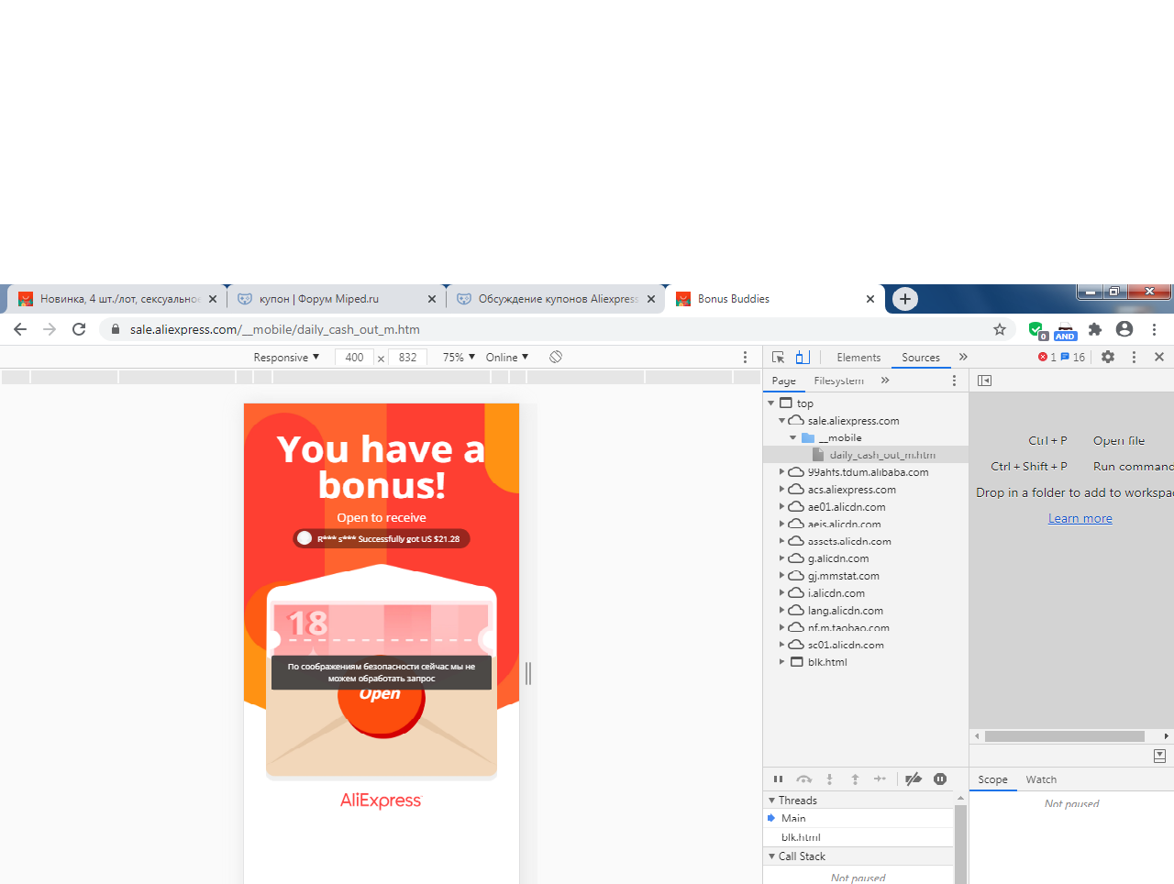This screenshot has height=884, width=1174.
Task: Switch to the Sources panel tab
Action: [x=921, y=358]
